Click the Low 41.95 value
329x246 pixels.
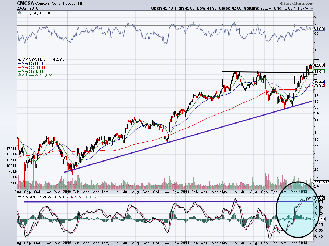(x=206, y=8)
